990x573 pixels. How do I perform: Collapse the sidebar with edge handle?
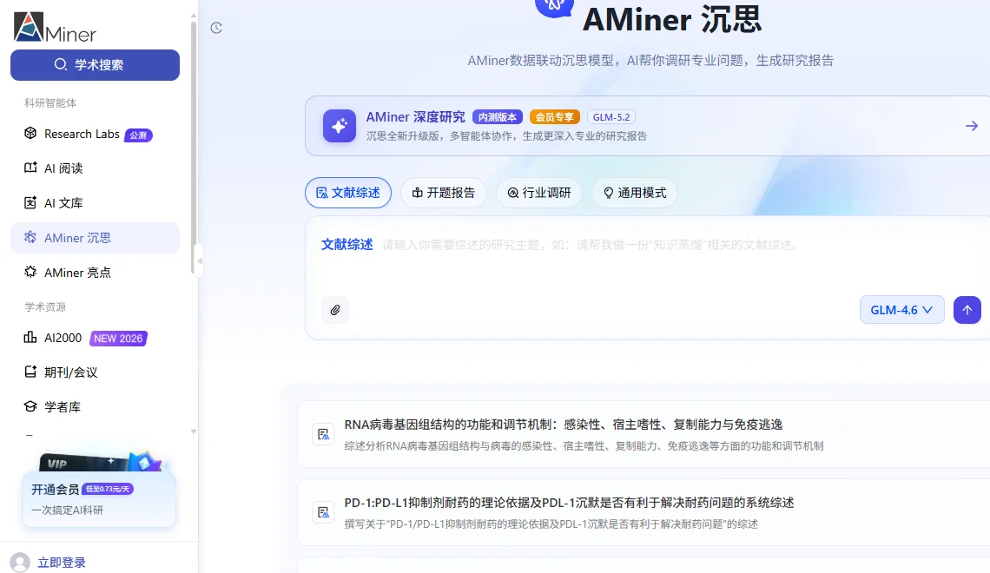200,260
